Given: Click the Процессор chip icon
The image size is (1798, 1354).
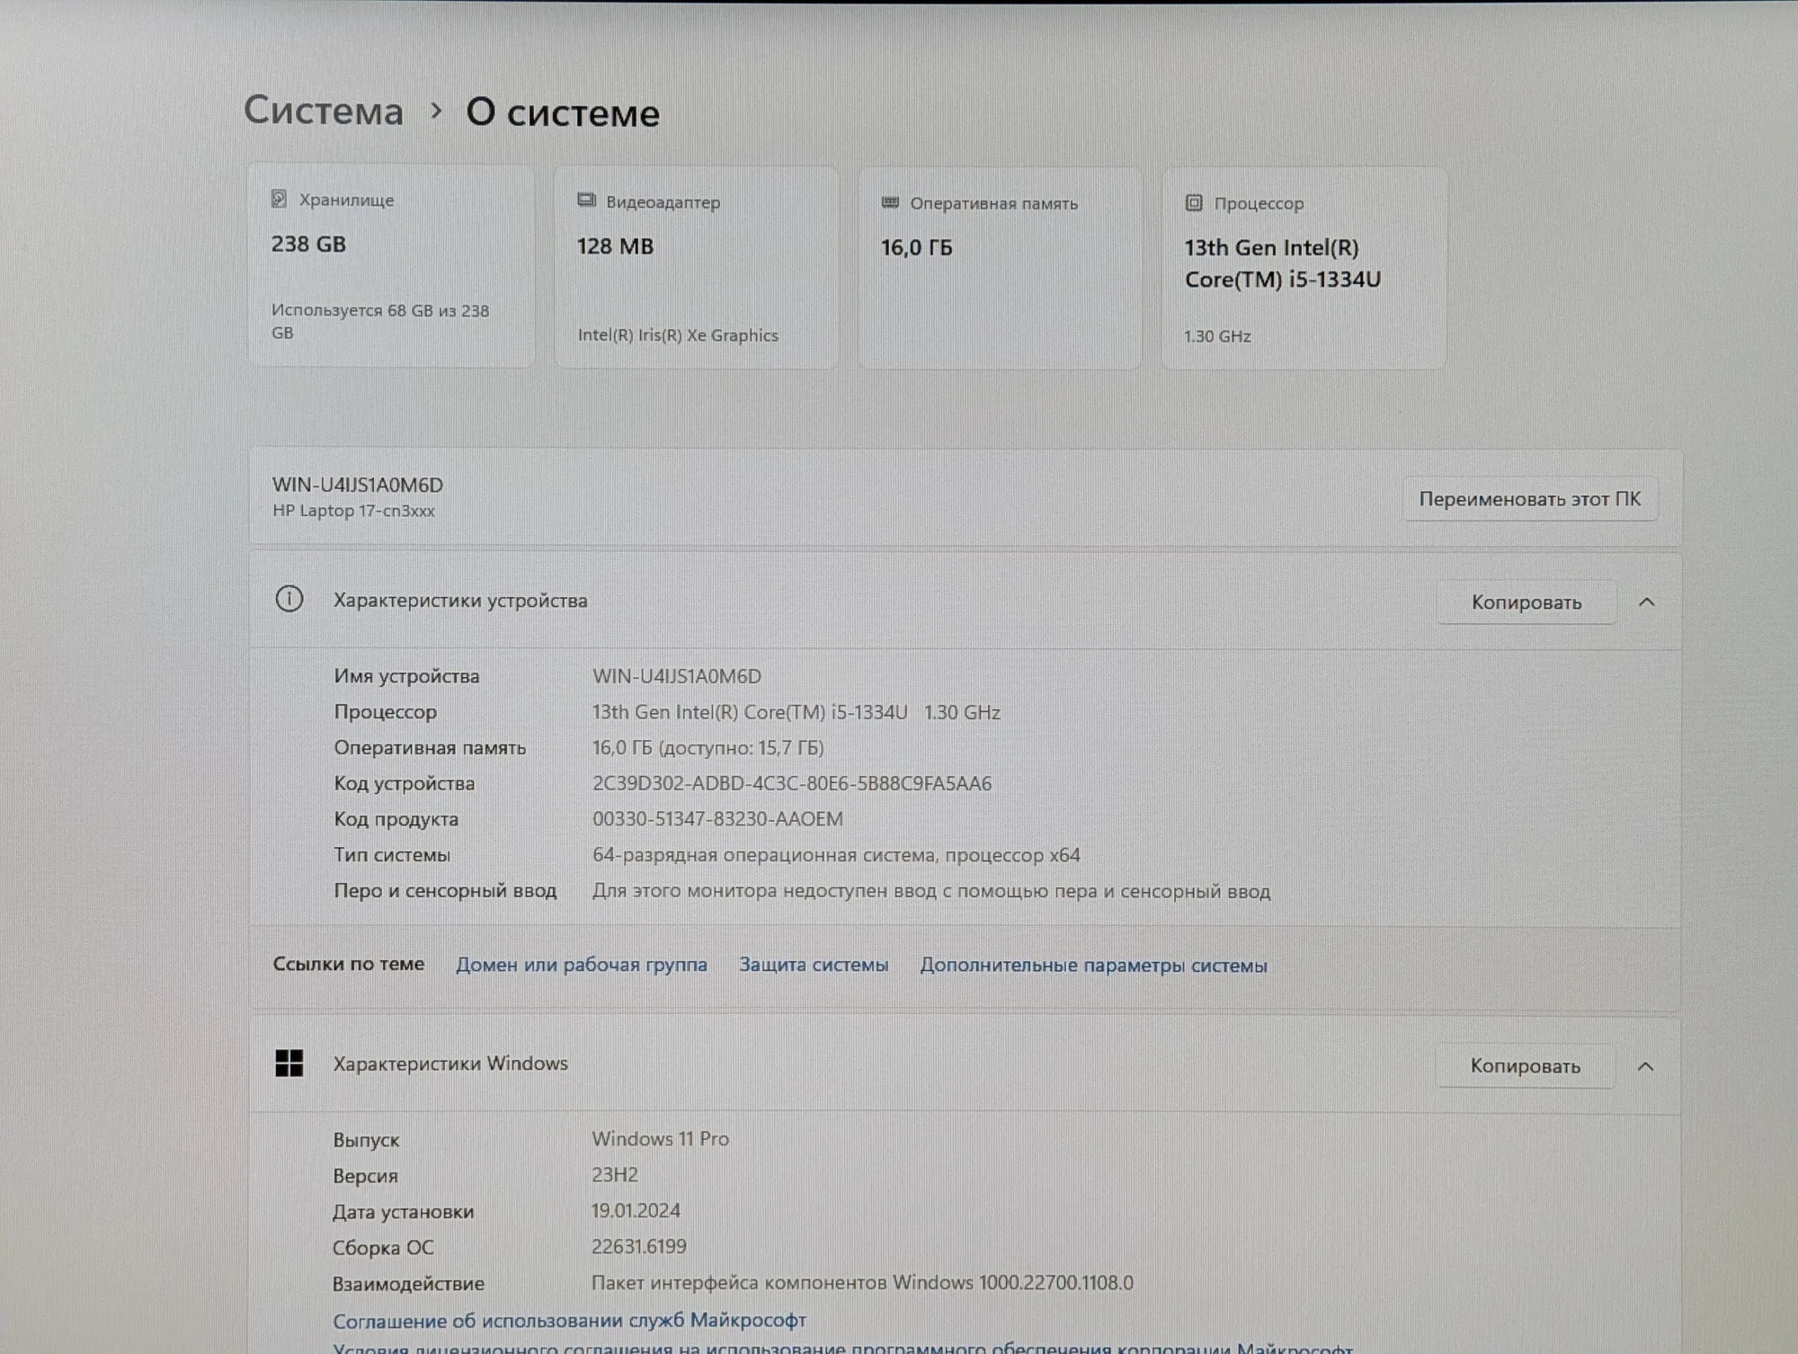Looking at the screenshot, I should (x=1194, y=203).
